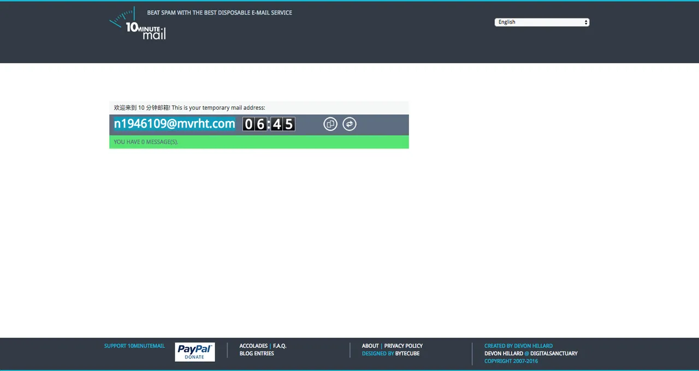The height and width of the screenshot is (371, 699).
Task: Click the Copyright 2007-2016 text
Action: pyautogui.click(x=511, y=361)
